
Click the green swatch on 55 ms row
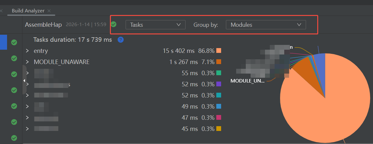pos(219,73)
